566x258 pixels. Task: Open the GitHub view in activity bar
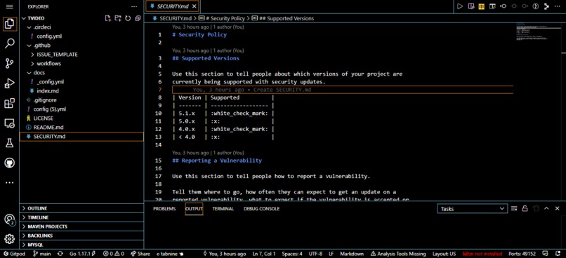pos(9,163)
